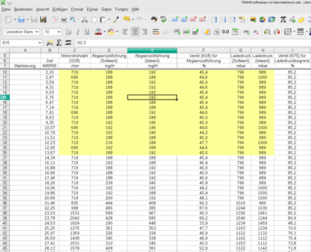This screenshot has height=252, width=311.
Task: Format as Percent
Action: 216,32
